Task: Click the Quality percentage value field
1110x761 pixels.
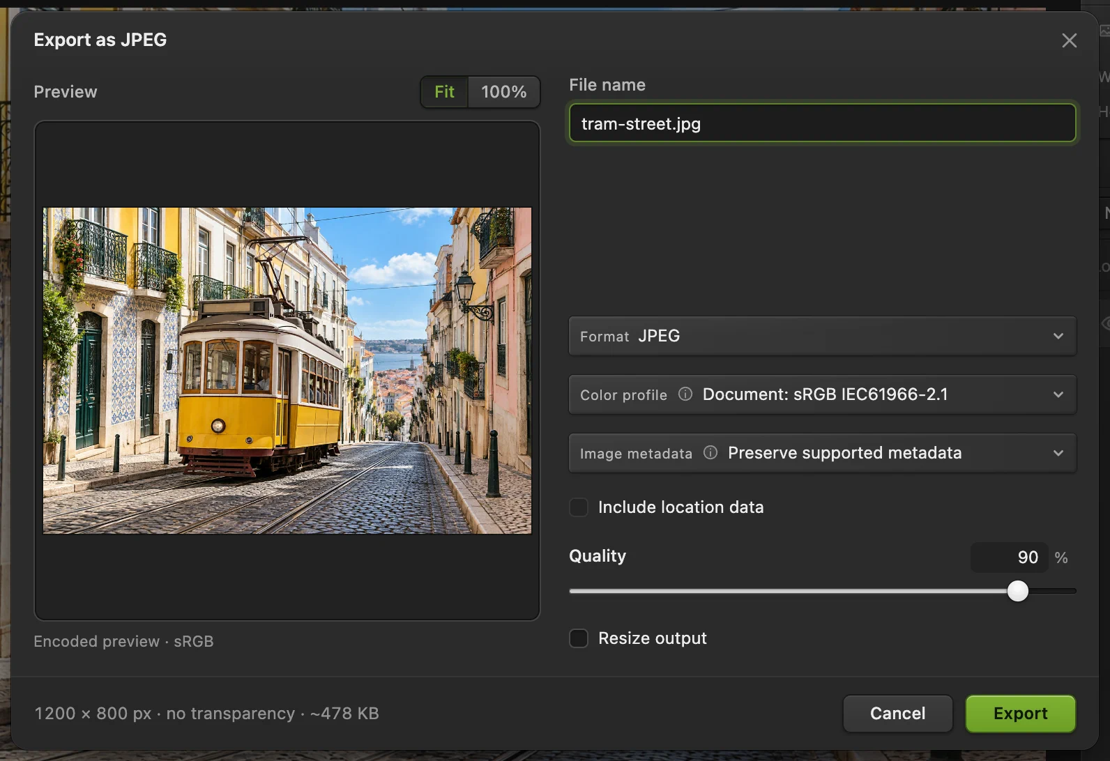Action: click(x=1009, y=558)
